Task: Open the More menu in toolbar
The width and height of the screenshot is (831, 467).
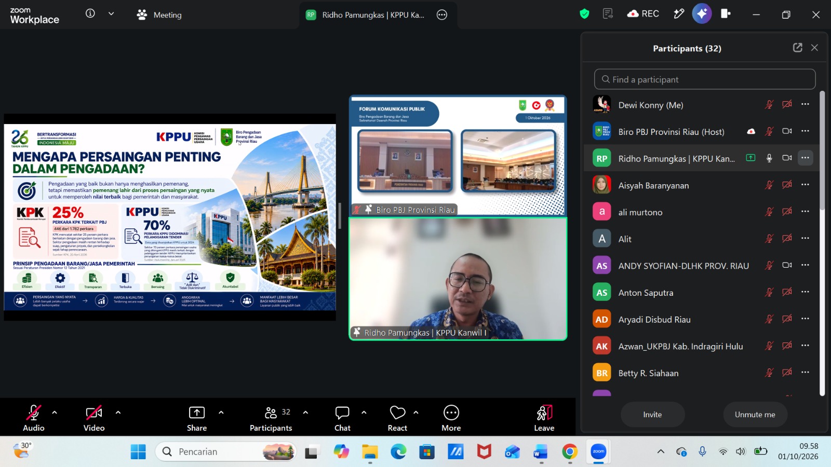Action: pos(451,418)
